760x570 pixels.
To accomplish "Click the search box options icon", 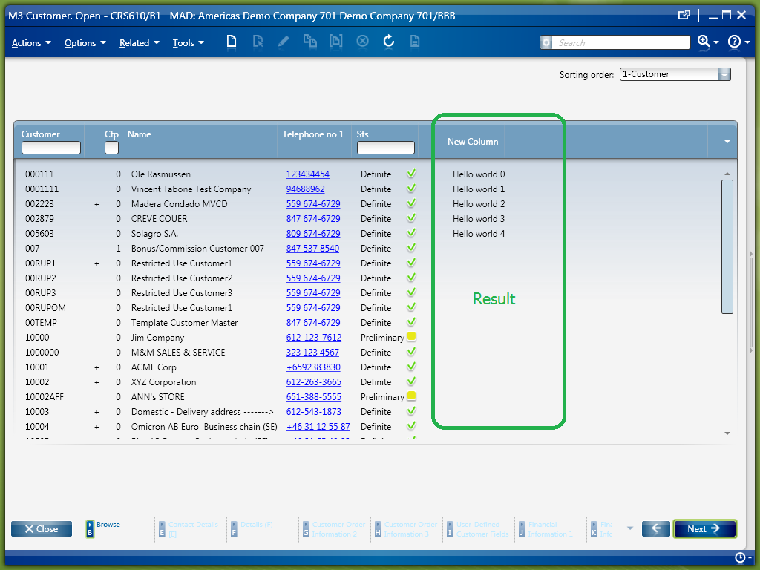I will [x=547, y=43].
